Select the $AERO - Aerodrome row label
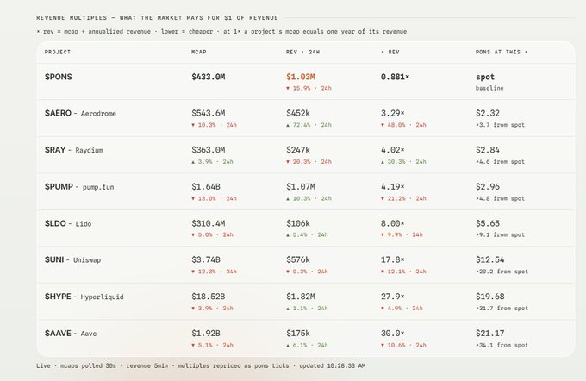Viewport: 586px width, 381px height. [80, 113]
